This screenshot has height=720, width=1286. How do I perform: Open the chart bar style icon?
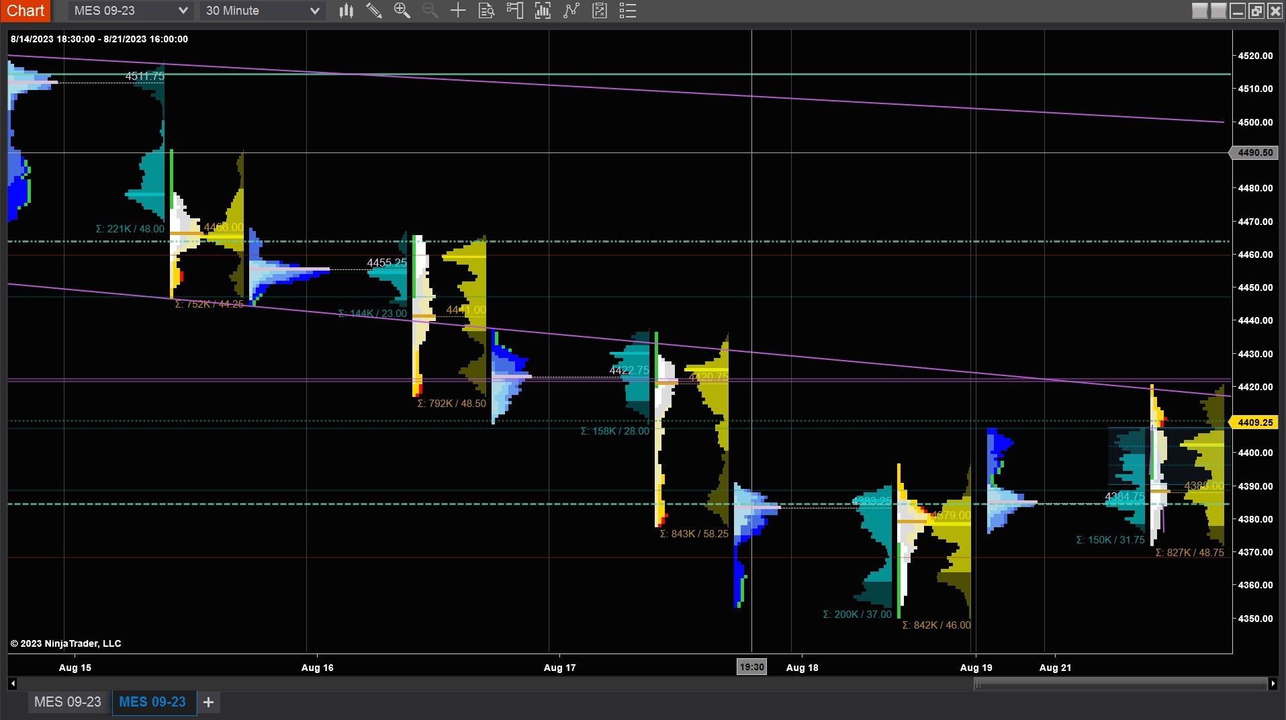click(x=347, y=11)
